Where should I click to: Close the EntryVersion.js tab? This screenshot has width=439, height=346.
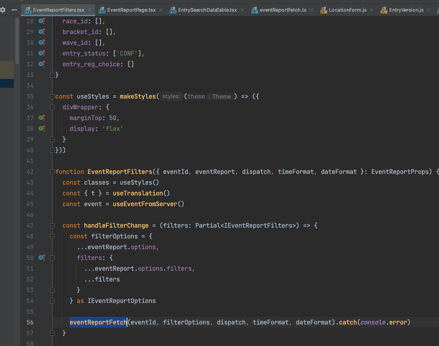pyautogui.click(x=428, y=10)
